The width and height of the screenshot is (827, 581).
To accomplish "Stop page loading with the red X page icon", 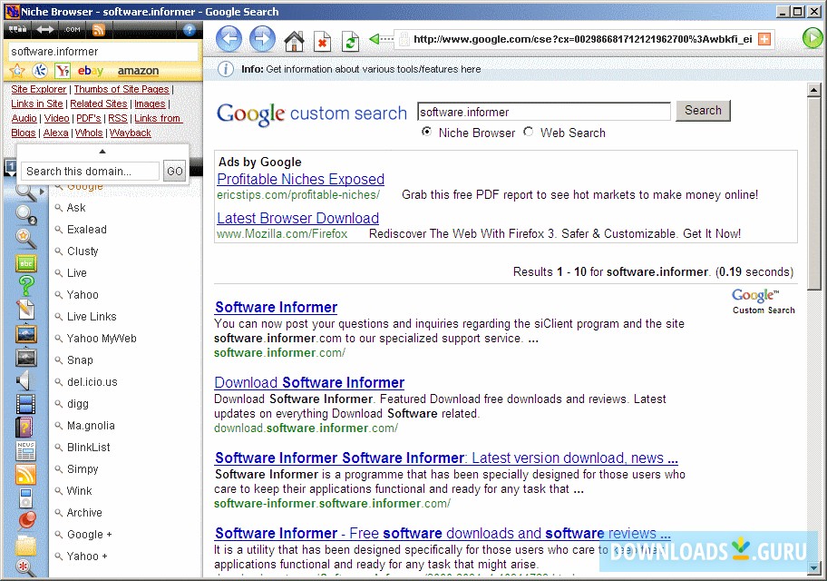I will pyautogui.click(x=322, y=41).
